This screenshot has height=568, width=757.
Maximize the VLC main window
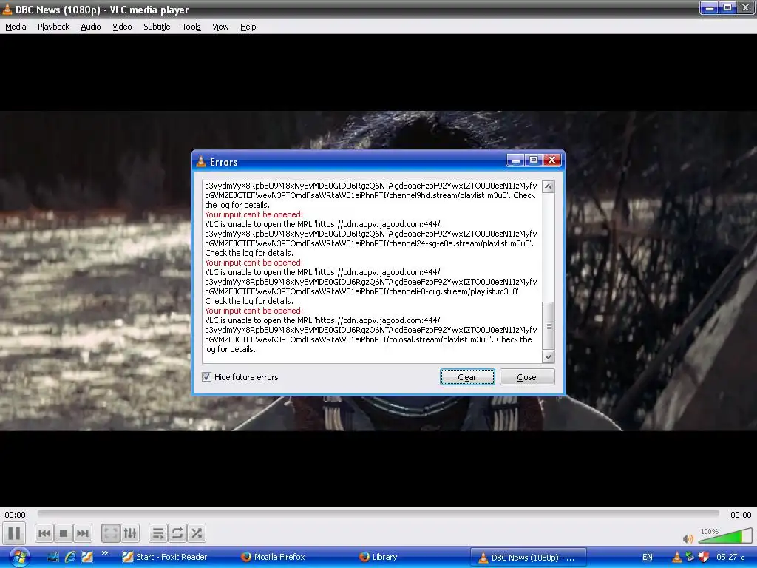(x=727, y=7)
